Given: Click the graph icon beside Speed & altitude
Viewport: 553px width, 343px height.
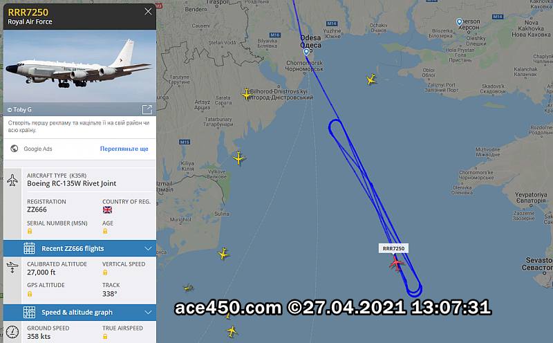Looking at the screenshot, I should [29, 313].
